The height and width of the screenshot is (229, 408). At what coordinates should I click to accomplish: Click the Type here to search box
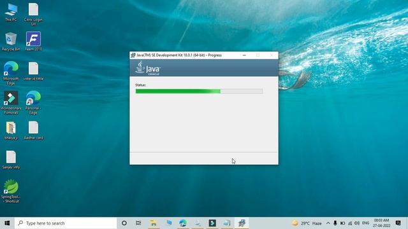pyautogui.click(x=66, y=223)
